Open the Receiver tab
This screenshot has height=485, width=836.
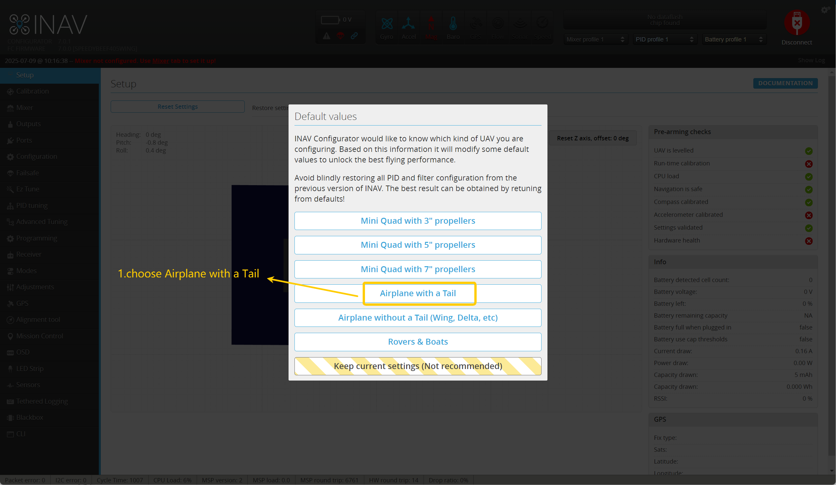click(x=50, y=254)
